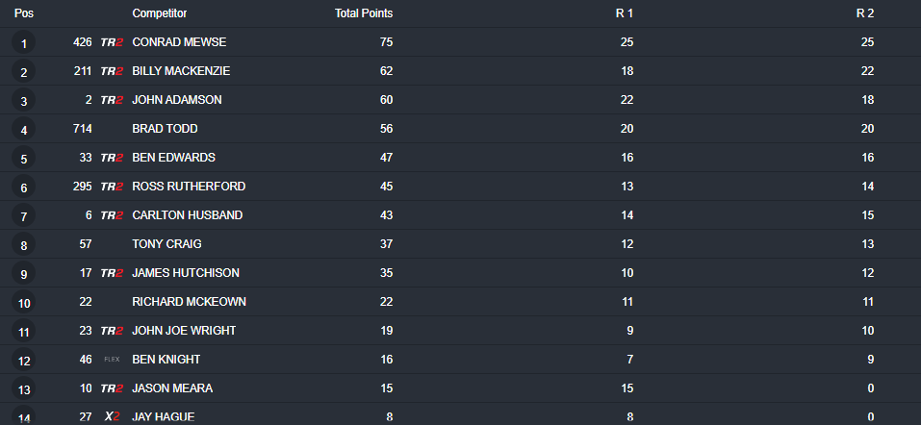Click the TR2 logo beside John Adamson

pos(112,100)
